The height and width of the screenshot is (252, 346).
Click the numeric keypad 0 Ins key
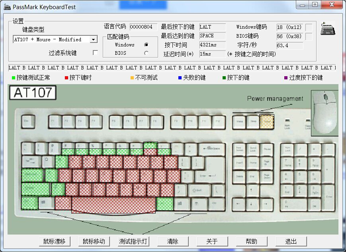pos(293,205)
